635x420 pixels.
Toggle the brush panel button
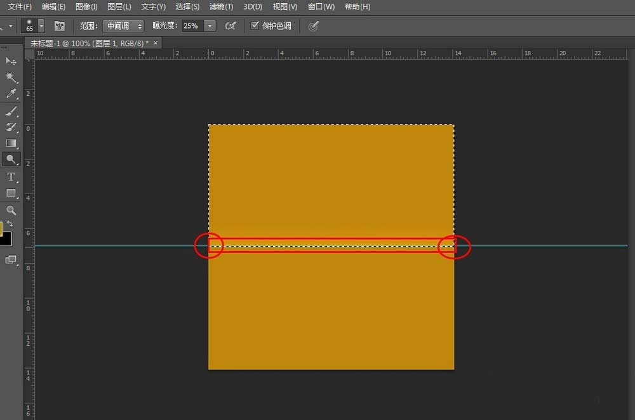[x=60, y=26]
